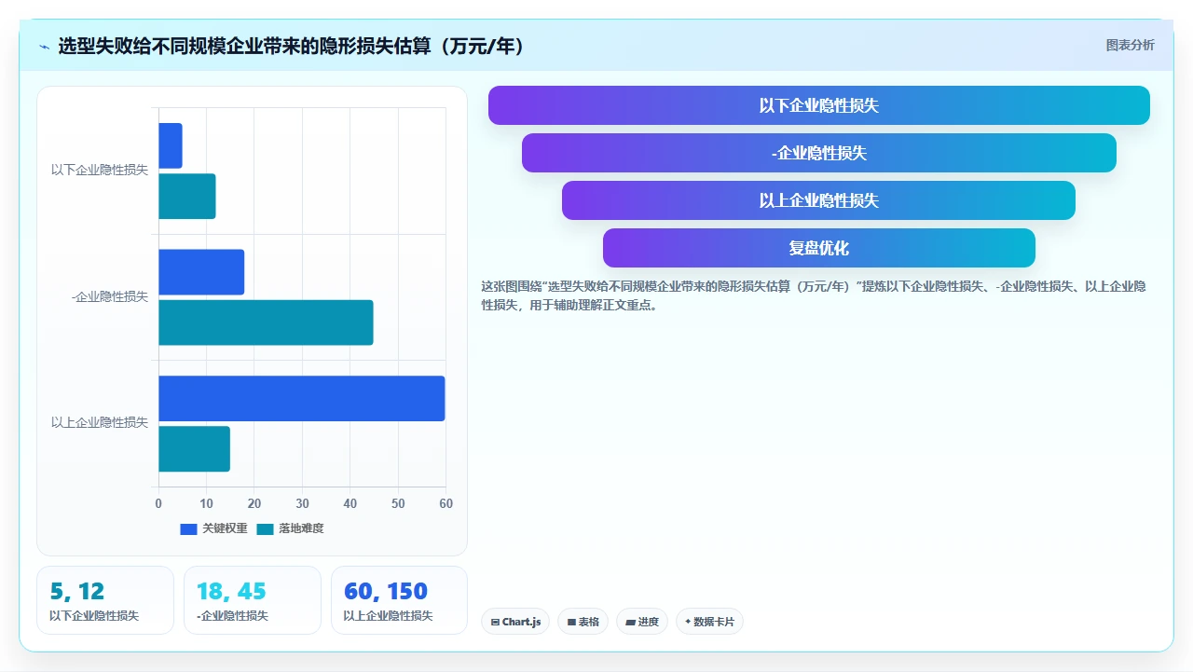Image resolution: width=1193 pixels, height=672 pixels.
Task: Click the teal bar for 以上企业隐性损失
Action: [194, 448]
